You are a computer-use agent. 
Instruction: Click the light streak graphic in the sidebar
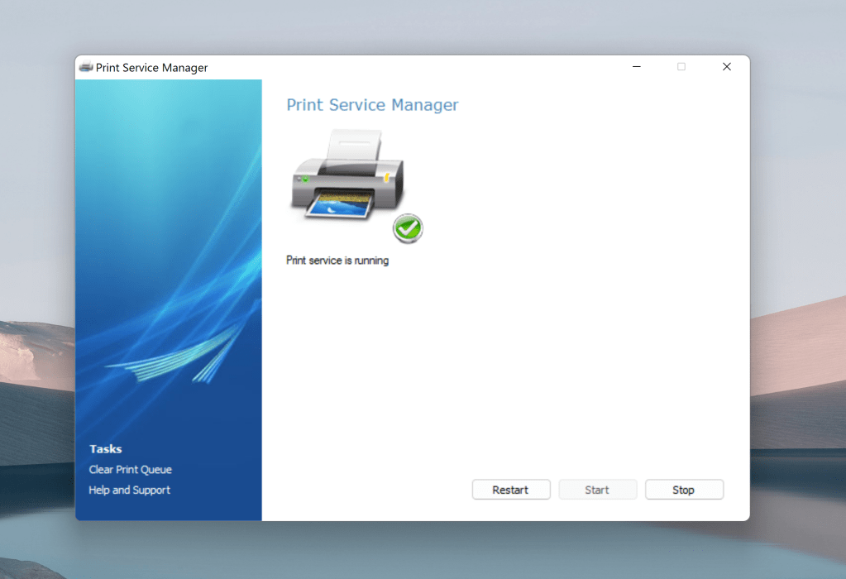pyautogui.click(x=182, y=356)
